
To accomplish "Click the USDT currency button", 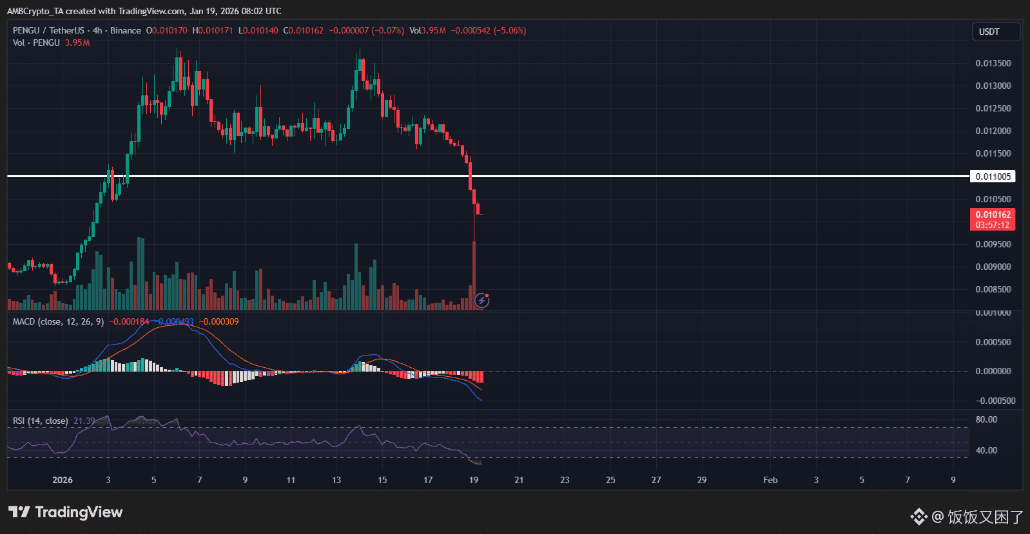I will [996, 32].
